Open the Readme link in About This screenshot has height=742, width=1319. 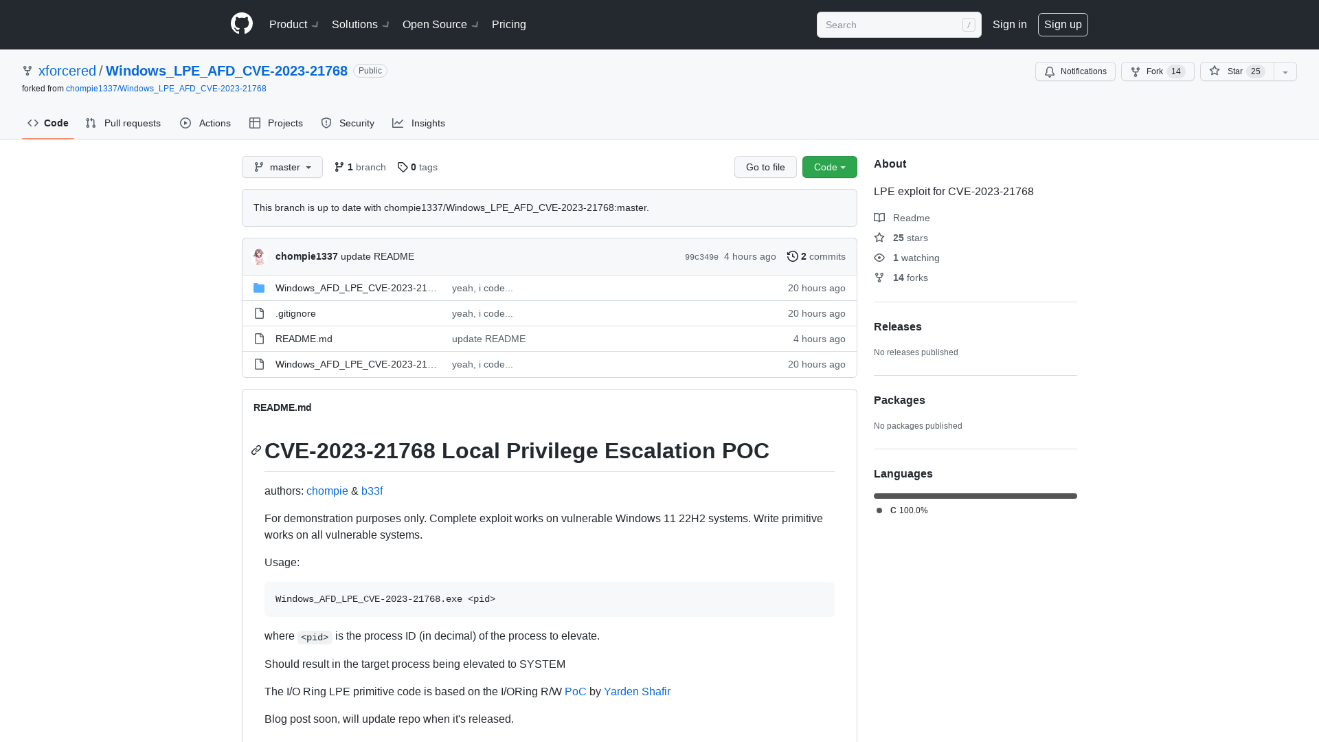[x=902, y=218]
